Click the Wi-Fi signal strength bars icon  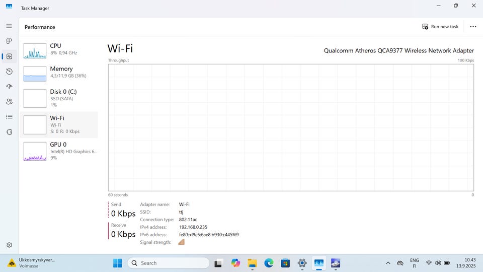pyautogui.click(x=182, y=242)
